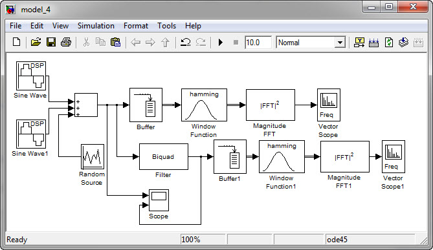
Task: Select the Vector Scope1 block
Action: (394, 156)
